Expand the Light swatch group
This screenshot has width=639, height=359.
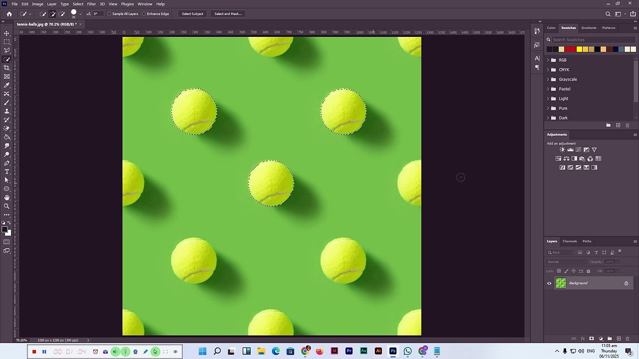pyautogui.click(x=548, y=99)
